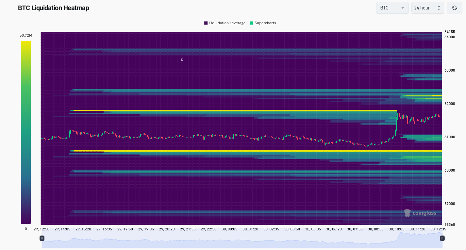This screenshot has height=250, width=466.
Task: Open the 24 hour timeframe selector
Action: [427, 8]
